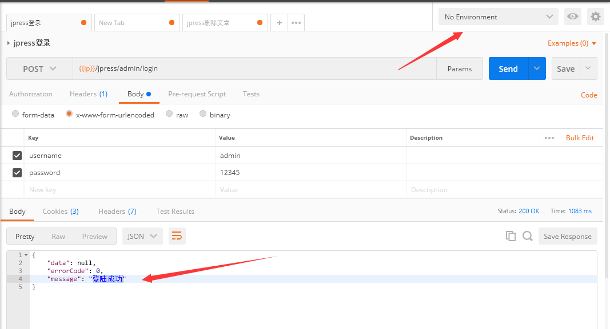610x329 pixels.
Task: Click the new row Description field
Action: [505, 190]
